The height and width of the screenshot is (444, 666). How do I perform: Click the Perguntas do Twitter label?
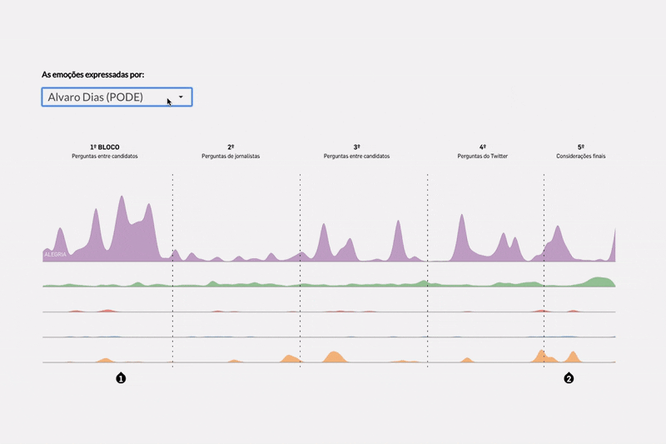pos(483,157)
